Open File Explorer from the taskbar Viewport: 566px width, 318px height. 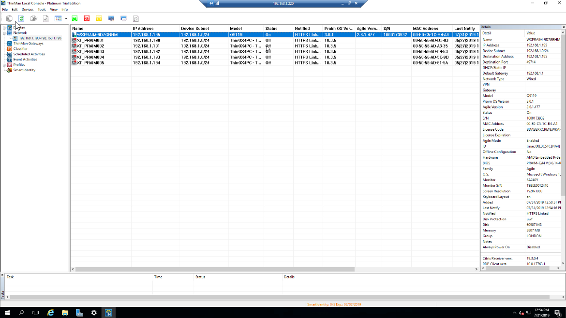[x=65, y=313]
